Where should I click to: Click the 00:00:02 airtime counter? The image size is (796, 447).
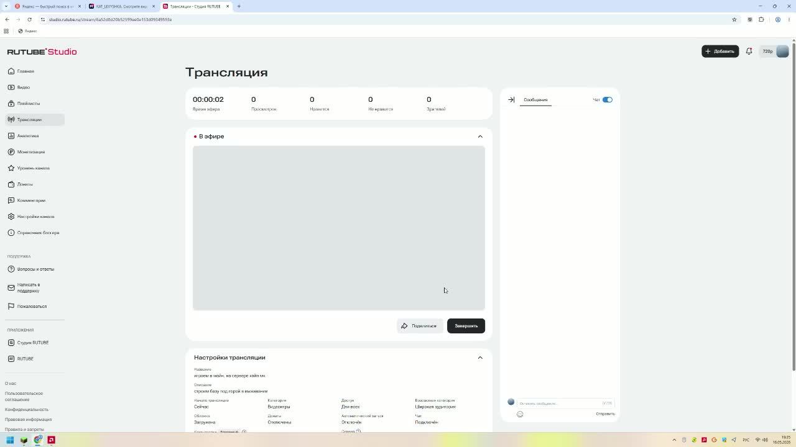(208, 99)
